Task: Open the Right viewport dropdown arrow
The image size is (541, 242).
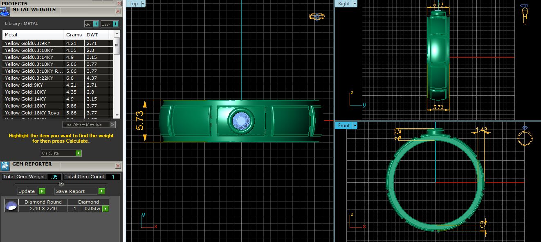Action: [355, 4]
